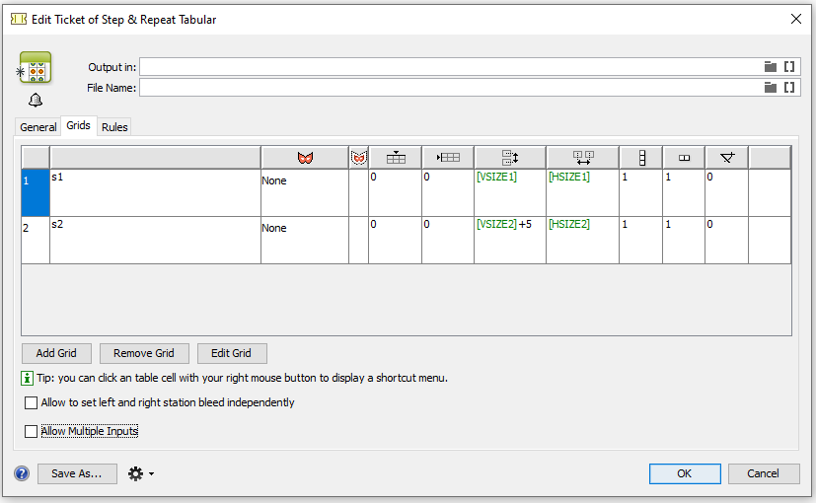Click horizontal offset 0 cell in row s2
This screenshot has width=816, height=503.
448,240
